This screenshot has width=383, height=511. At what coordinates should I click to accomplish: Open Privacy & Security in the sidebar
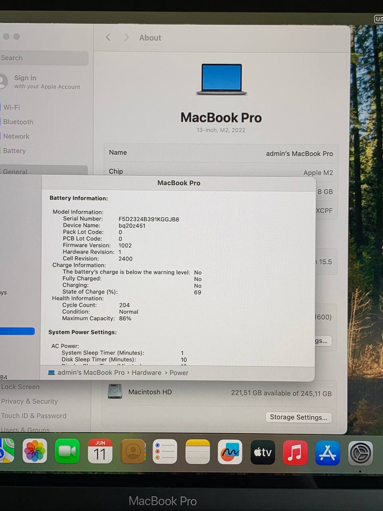[x=30, y=401]
